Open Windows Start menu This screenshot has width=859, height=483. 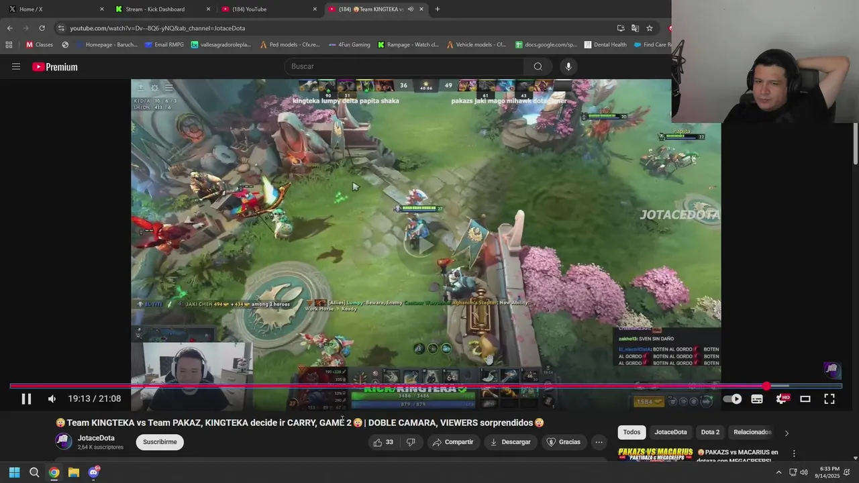[x=14, y=472]
